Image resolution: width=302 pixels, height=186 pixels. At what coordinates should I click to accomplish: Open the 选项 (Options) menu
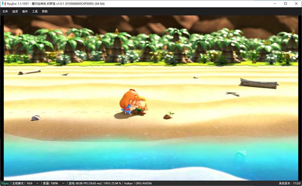tap(15, 12)
